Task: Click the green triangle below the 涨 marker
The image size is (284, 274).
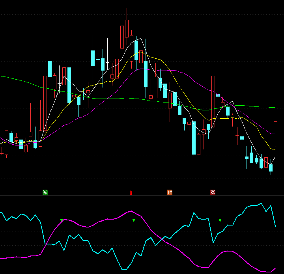Action: (220, 220)
